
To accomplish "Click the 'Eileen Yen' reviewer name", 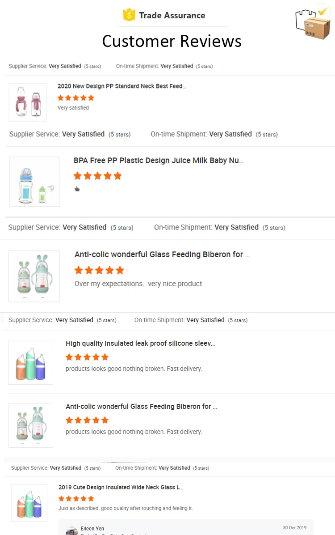I will click(92, 528).
